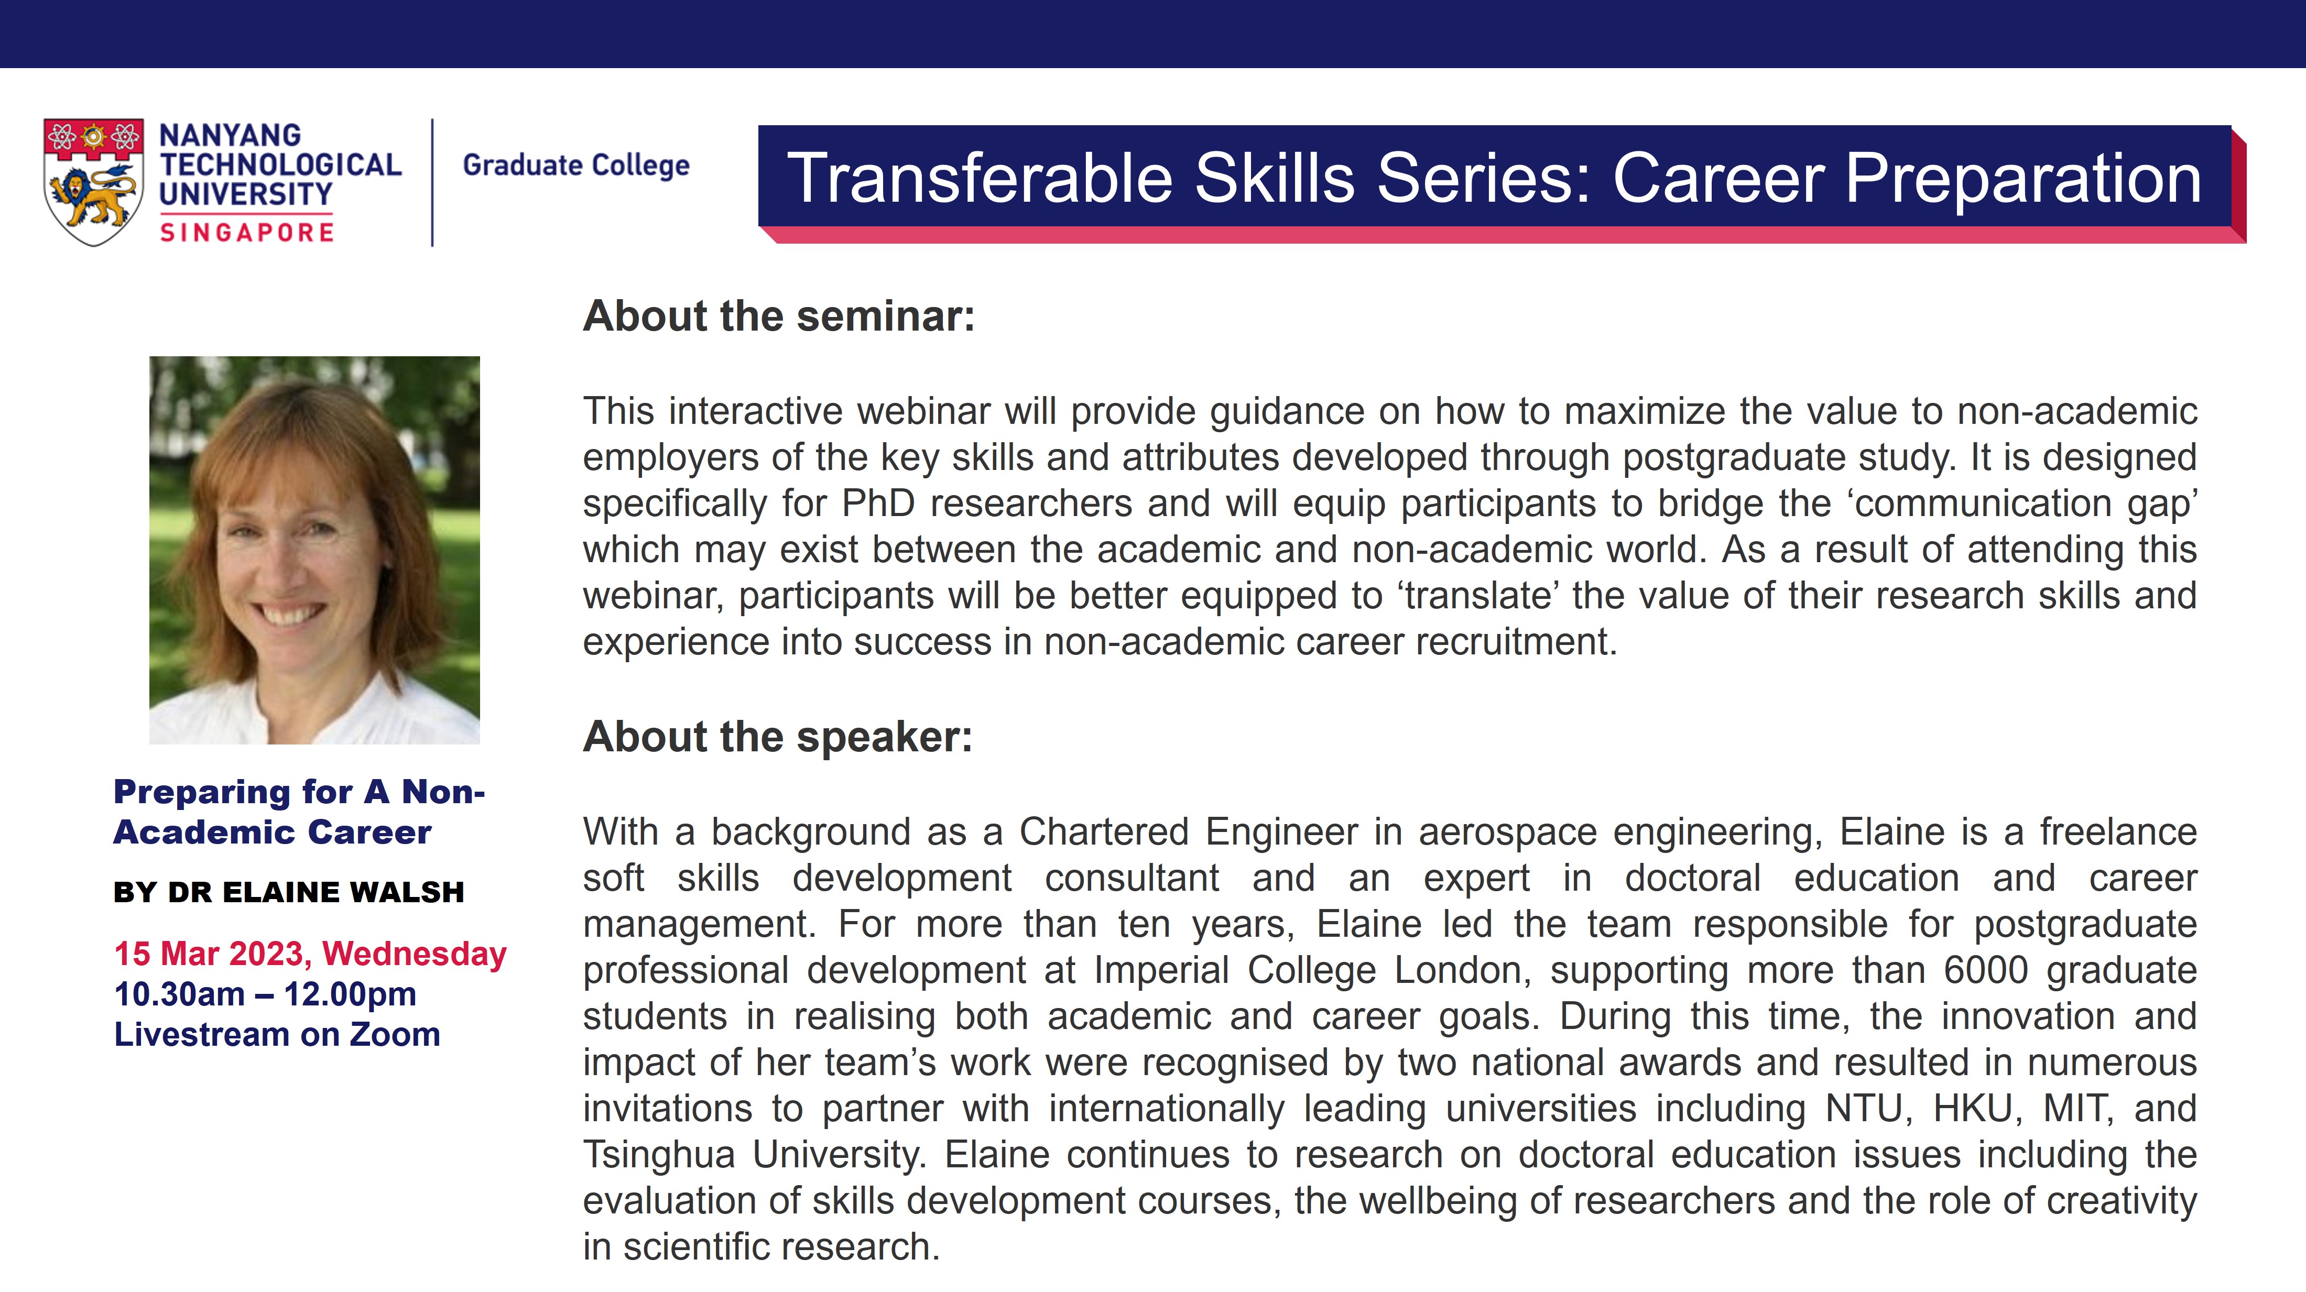The height and width of the screenshot is (1292, 2306).
Task: Click the dark navy bar at the top
Action: (1153, 33)
